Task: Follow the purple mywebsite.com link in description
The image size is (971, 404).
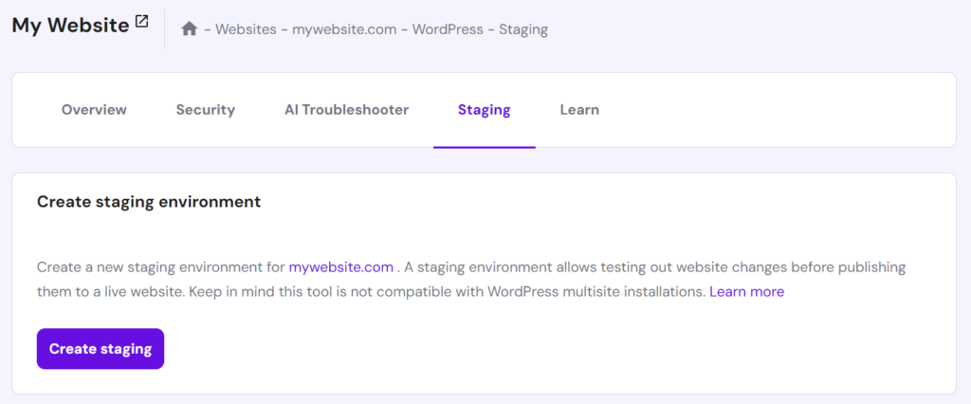Action: 340,267
